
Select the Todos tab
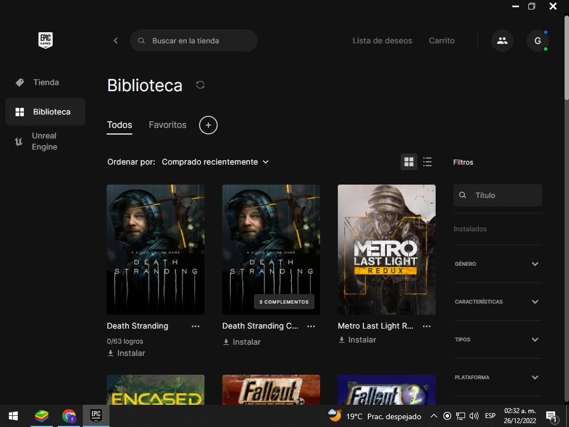[x=119, y=125]
